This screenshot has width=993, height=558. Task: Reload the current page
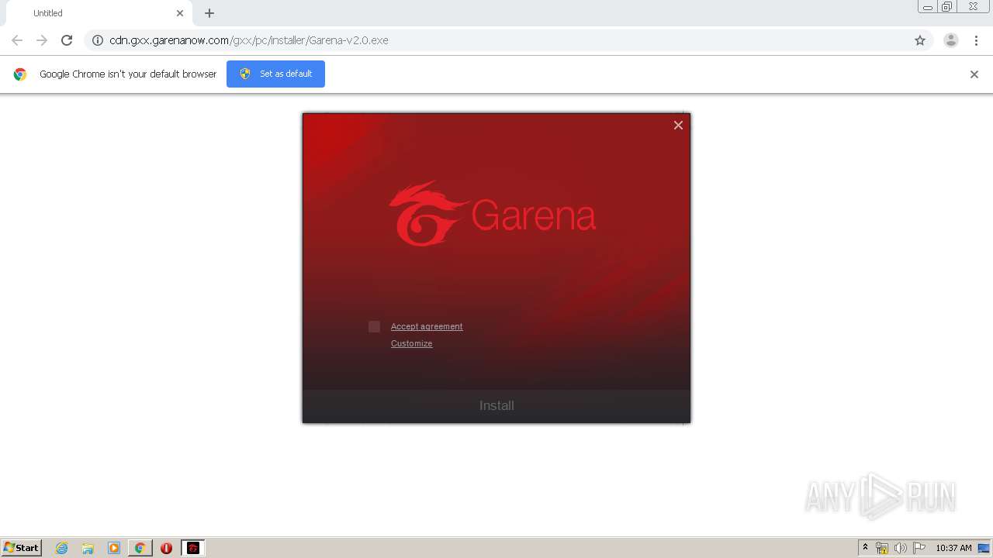pyautogui.click(x=67, y=40)
